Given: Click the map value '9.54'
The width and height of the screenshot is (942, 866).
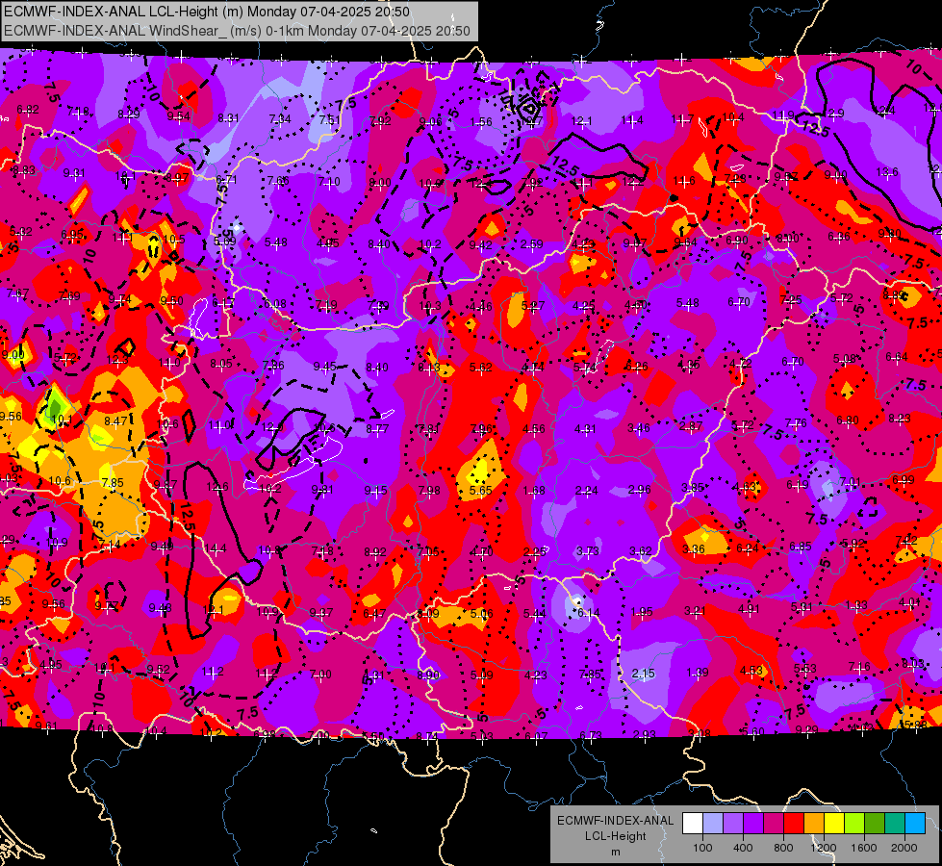Looking at the screenshot, I should tap(178, 116).
